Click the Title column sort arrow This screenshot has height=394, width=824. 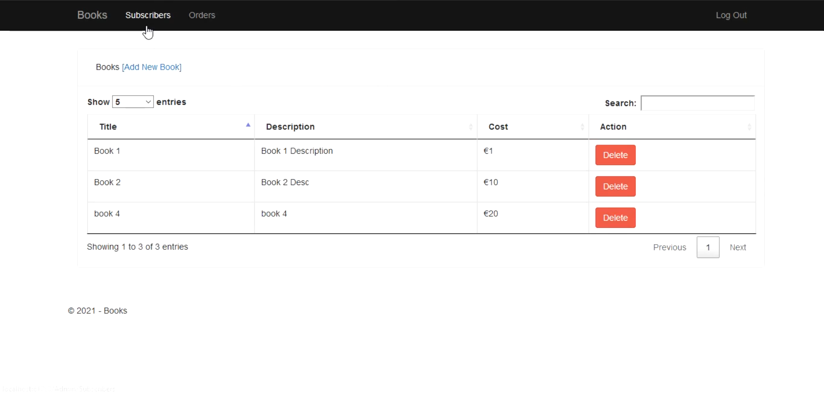(x=248, y=125)
